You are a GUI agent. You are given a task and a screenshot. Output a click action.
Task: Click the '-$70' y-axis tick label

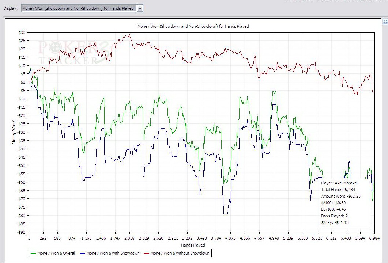(x=21, y=199)
